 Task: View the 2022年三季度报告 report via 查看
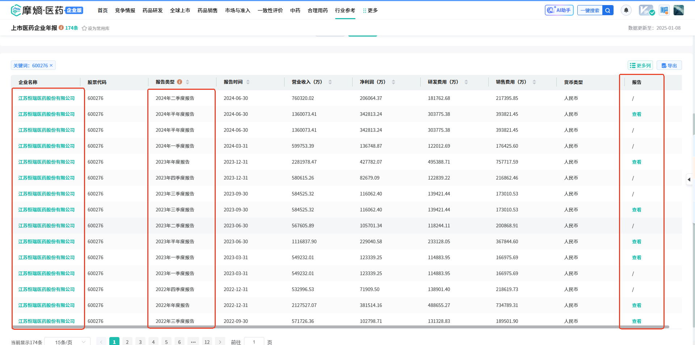(x=637, y=321)
